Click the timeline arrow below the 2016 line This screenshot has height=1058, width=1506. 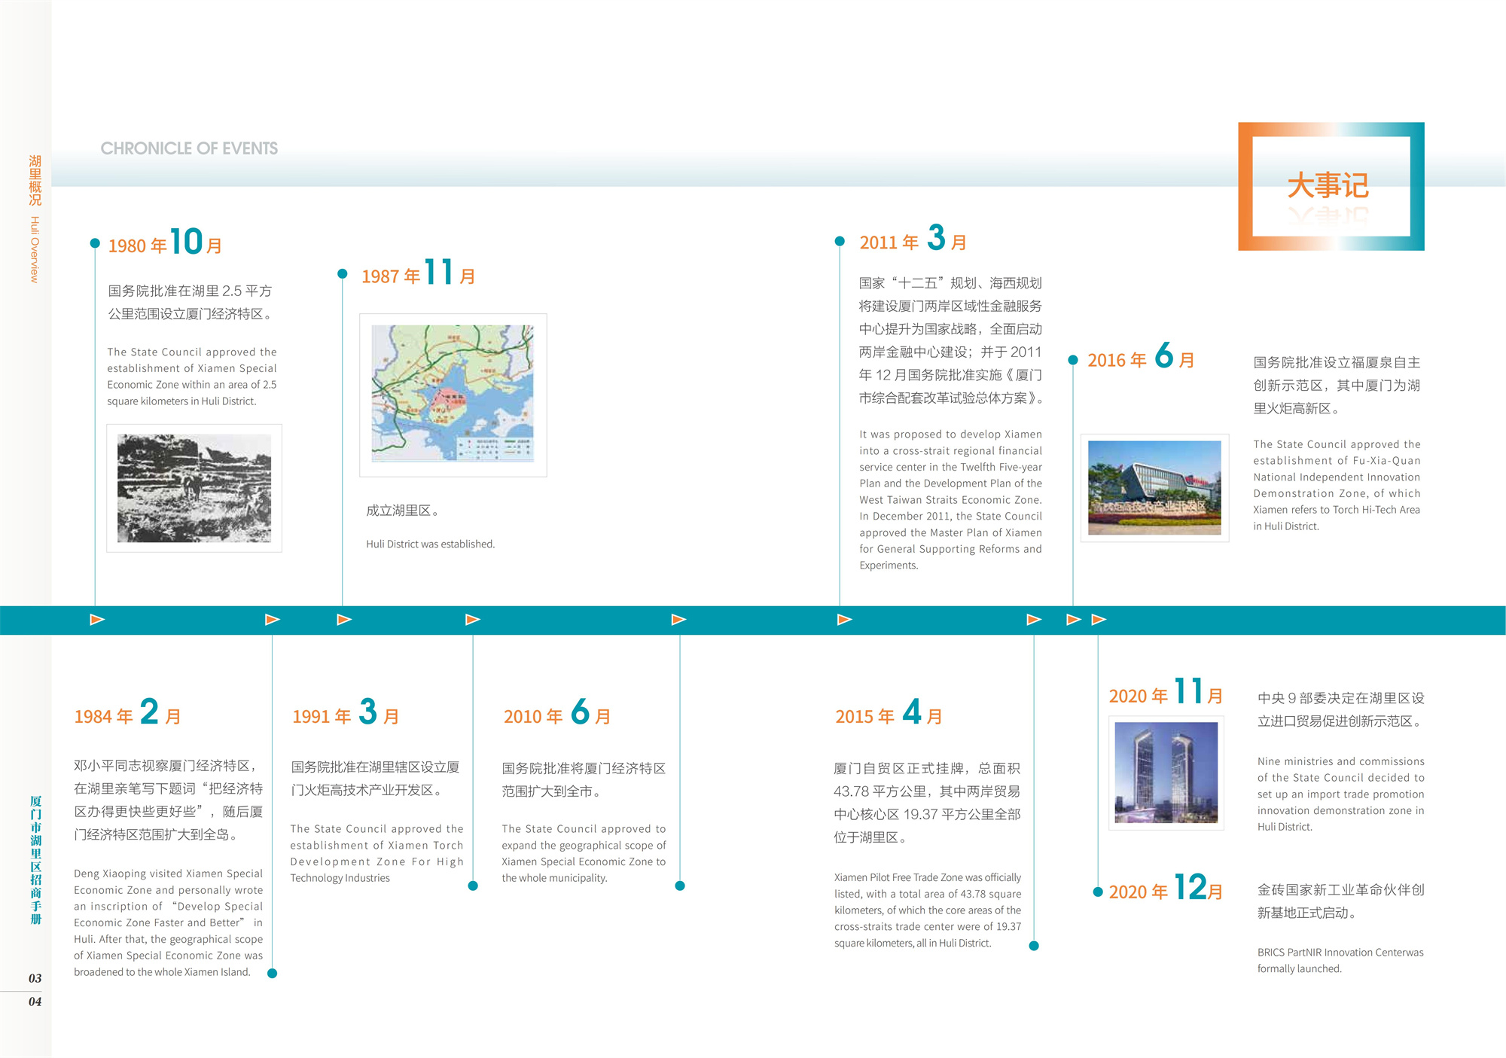point(1074,620)
